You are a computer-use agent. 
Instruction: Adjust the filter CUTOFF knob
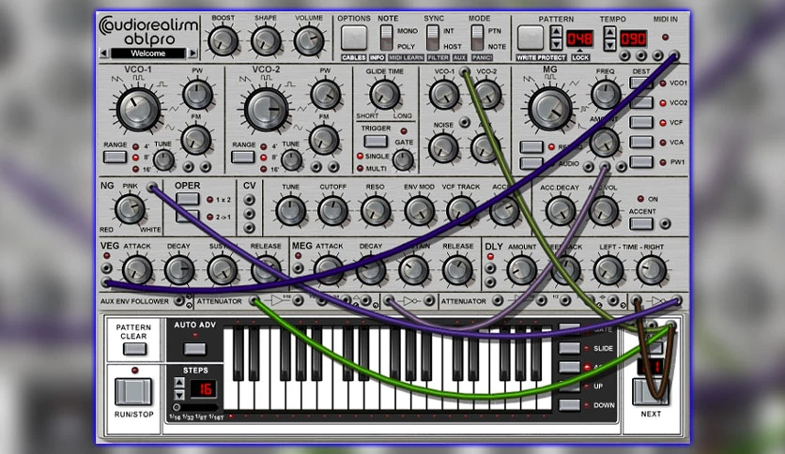point(333,210)
